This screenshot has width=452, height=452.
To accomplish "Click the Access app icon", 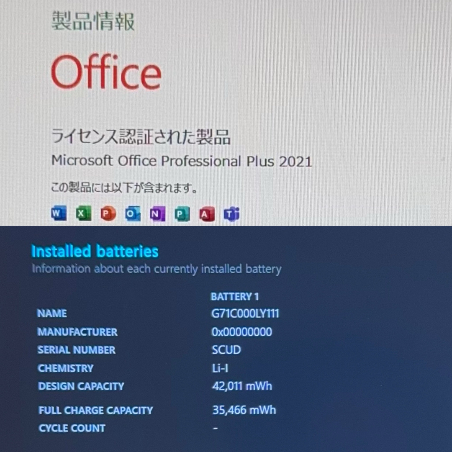I will click(x=207, y=214).
